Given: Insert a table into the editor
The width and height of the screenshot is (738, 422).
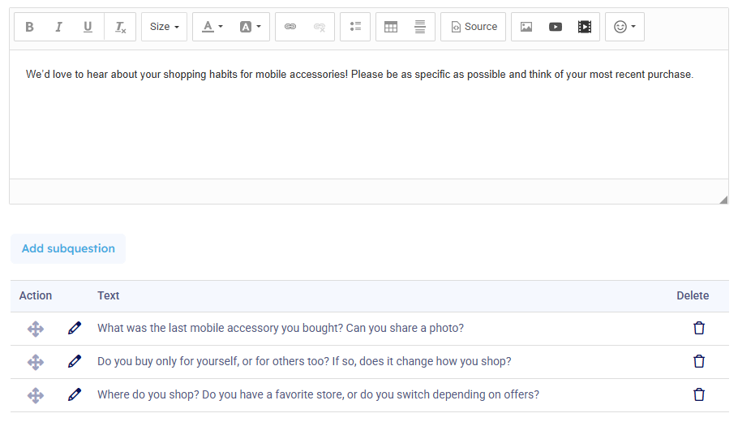Looking at the screenshot, I should [x=391, y=27].
